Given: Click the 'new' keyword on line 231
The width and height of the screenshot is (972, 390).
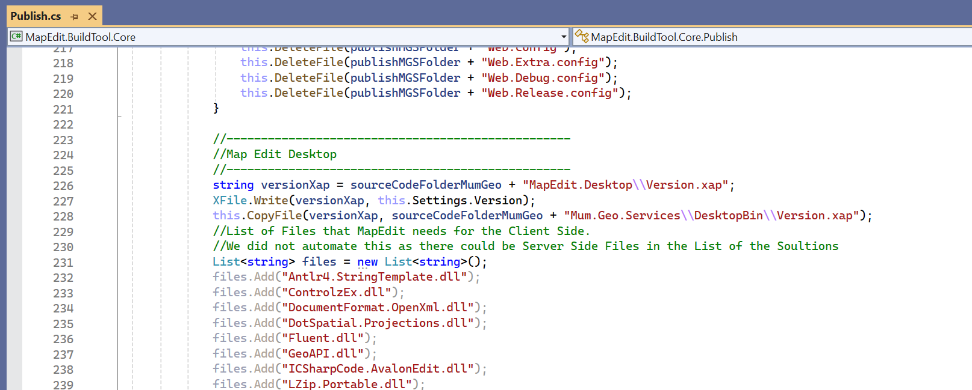Looking at the screenshot, I should [x=367, y=262].
